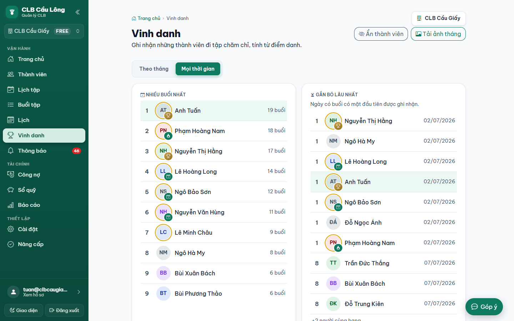This screenshot has width=514, height=321.
Task: Open the Góp ý feedback button
Action: 484,307
